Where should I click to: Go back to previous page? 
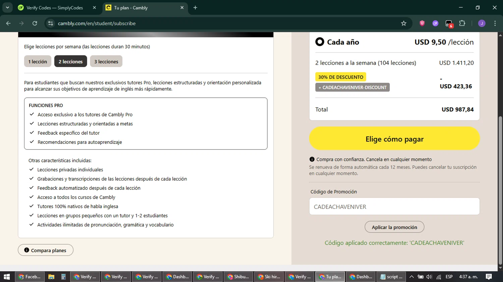[x=8, y=23]
